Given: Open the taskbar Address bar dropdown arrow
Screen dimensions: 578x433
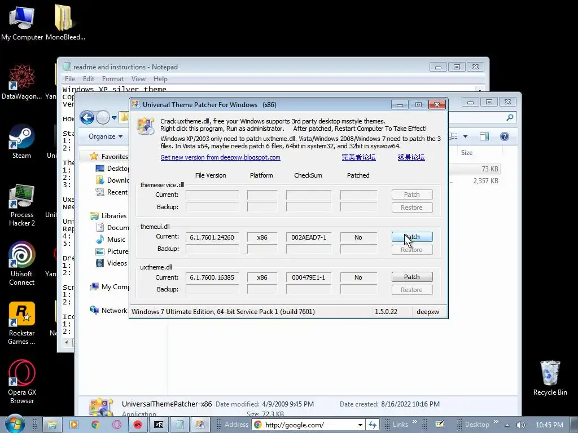Looking at the screenshot, I should 360,425.
